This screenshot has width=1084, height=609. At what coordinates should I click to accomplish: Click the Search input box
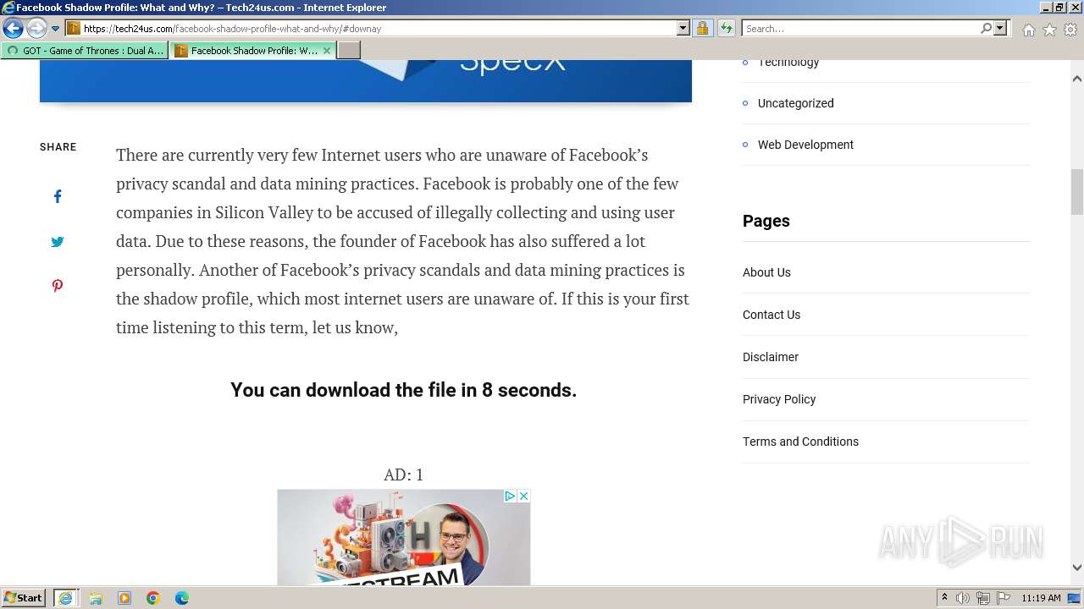point(860,28)
